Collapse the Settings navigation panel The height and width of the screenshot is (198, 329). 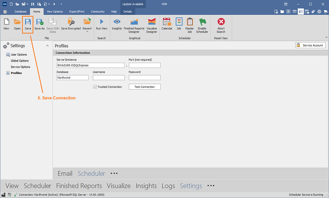coord(47,46)
